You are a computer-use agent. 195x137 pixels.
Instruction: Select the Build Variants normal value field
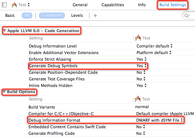tap(142, 107)
